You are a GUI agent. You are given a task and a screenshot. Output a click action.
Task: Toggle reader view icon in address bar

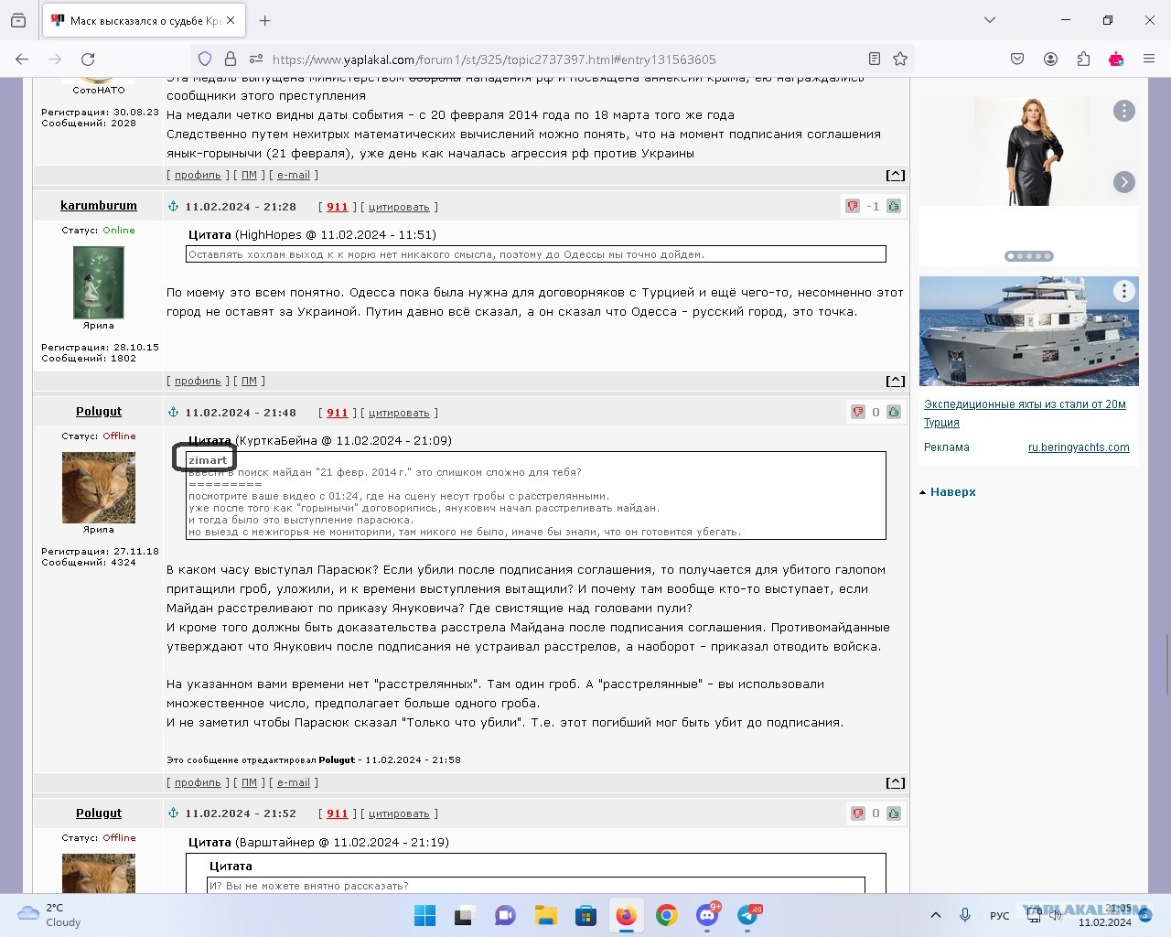click(x=875, y=59)
